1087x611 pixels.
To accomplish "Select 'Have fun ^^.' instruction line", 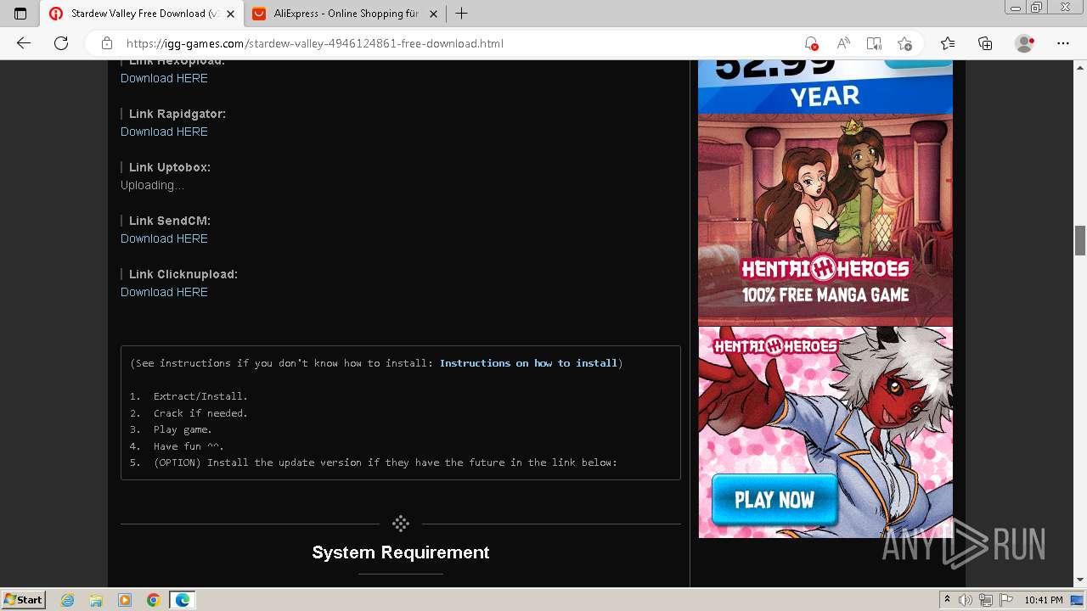I will [x=189, y=446].
